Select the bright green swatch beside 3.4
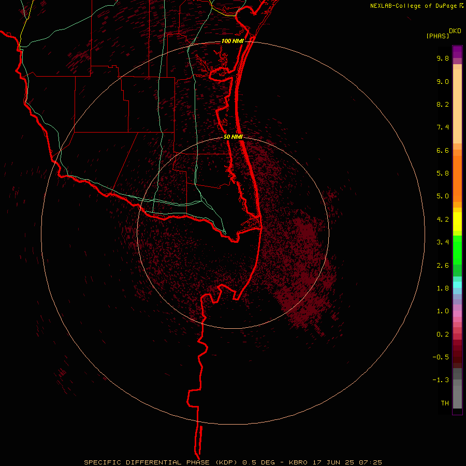 (457, 250)
